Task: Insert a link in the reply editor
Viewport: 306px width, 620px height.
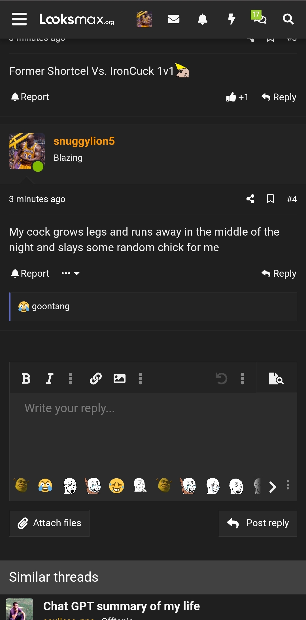Action: pos(96,378)
